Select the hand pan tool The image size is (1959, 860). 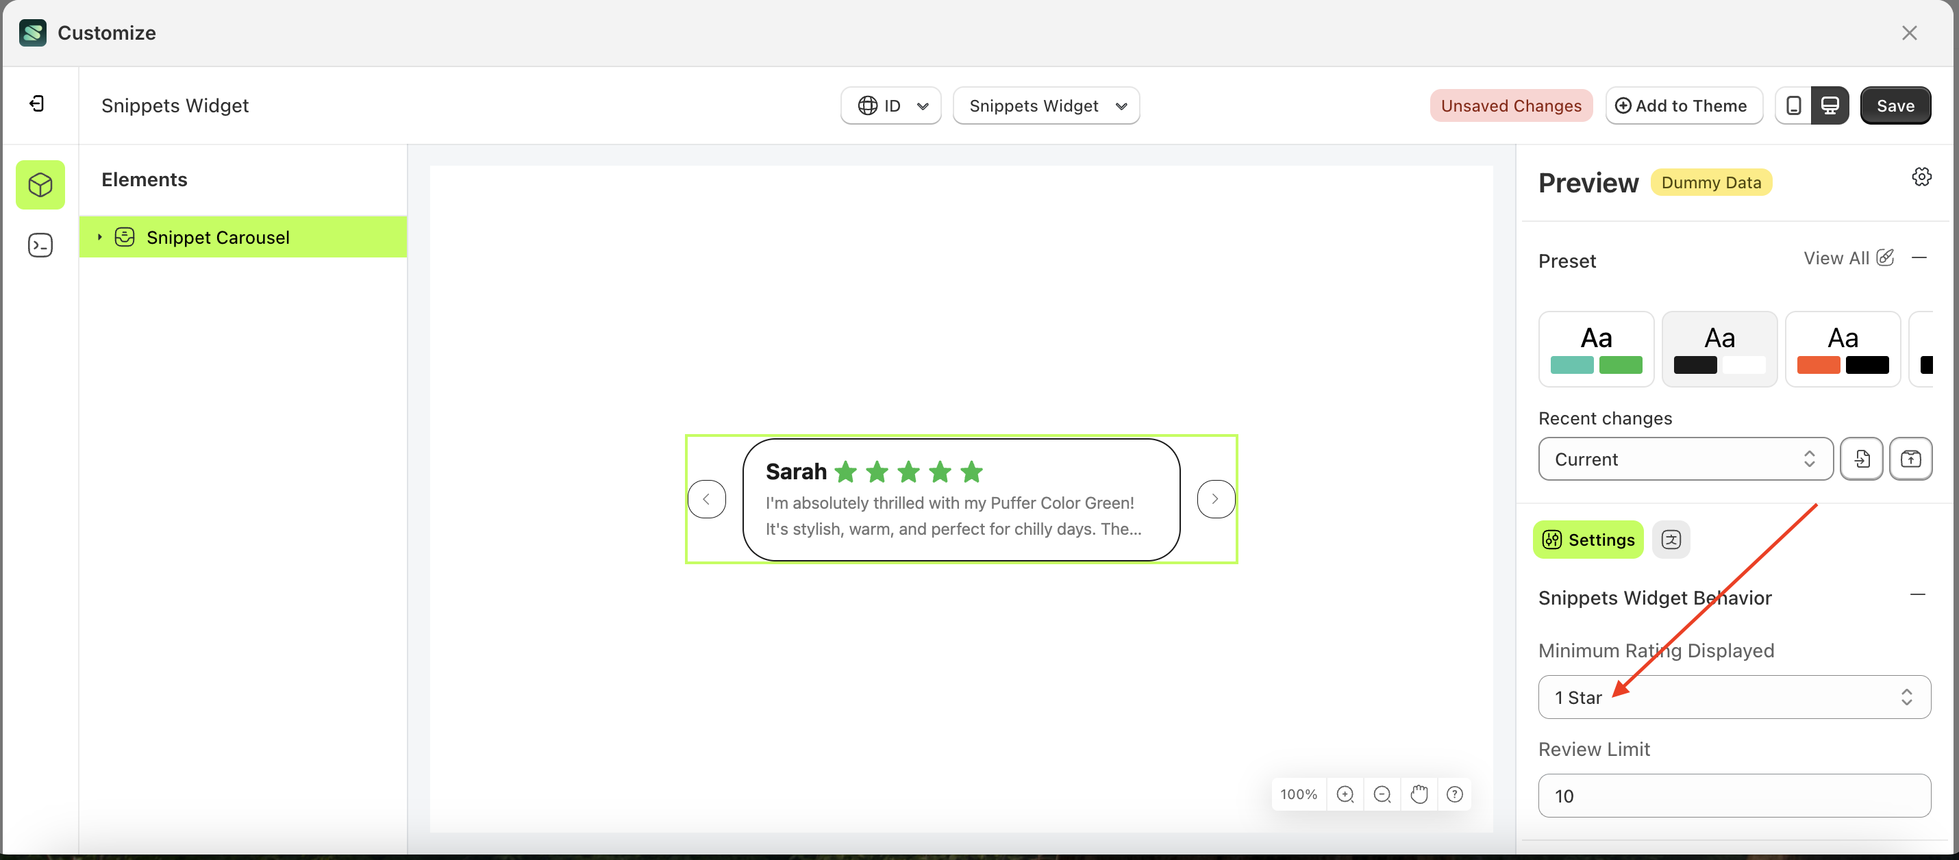(1419, 794)
